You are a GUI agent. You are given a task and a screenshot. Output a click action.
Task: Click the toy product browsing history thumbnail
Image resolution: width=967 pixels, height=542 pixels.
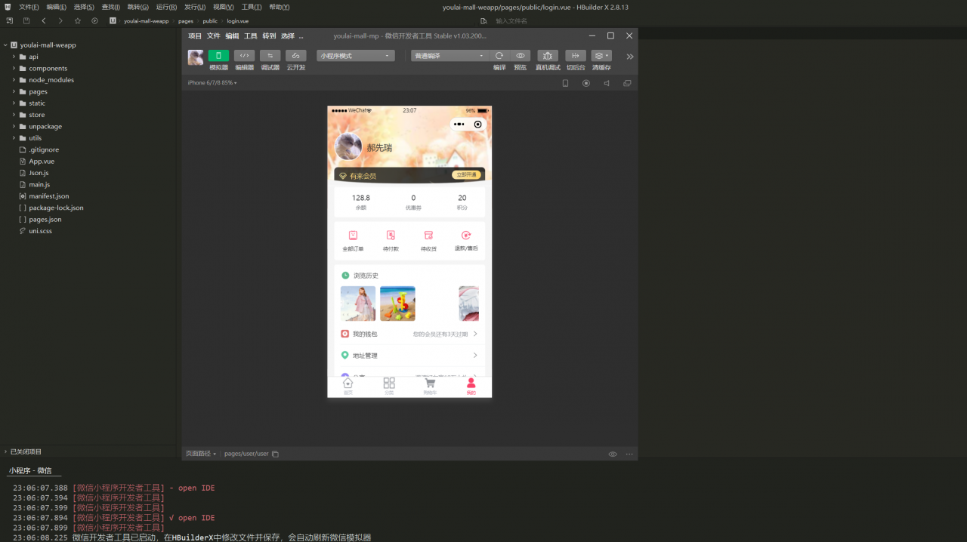click(x=397, y=303)
